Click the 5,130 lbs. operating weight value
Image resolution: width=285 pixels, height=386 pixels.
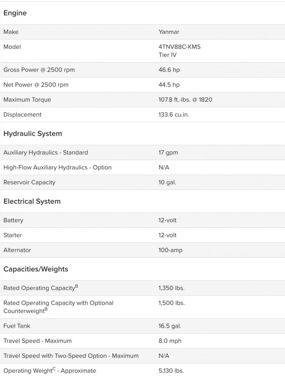click(x=171, y=371)
